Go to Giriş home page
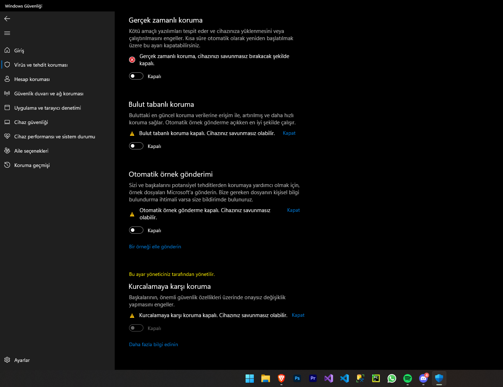 (57, 51)
